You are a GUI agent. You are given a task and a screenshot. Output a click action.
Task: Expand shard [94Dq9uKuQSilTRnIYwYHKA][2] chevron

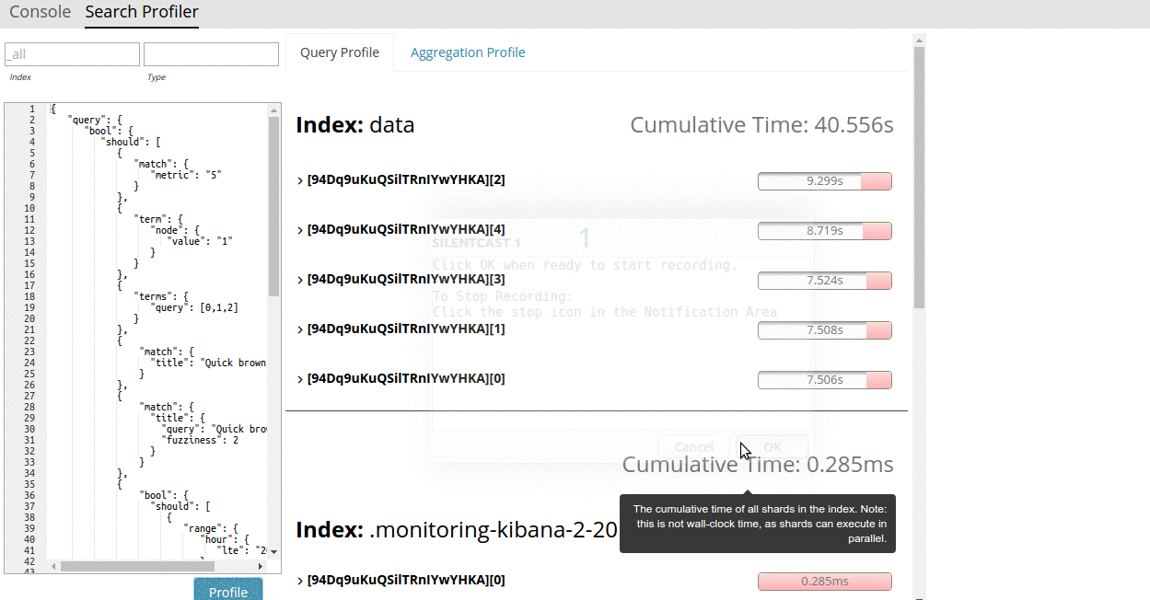coord(300,180)
